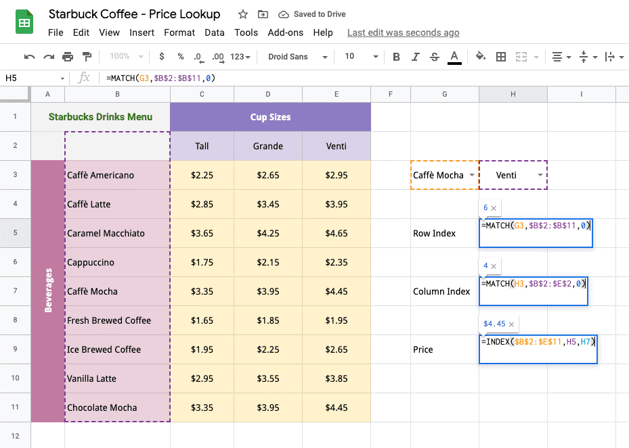The width and height of the screenshot is (629, 448).
Task: Open the Text color picker
Action: [454, 57]
